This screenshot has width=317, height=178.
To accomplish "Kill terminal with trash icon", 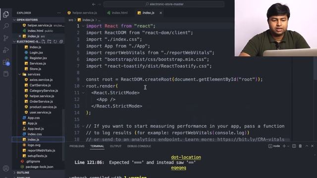I will tap(300, 146).
